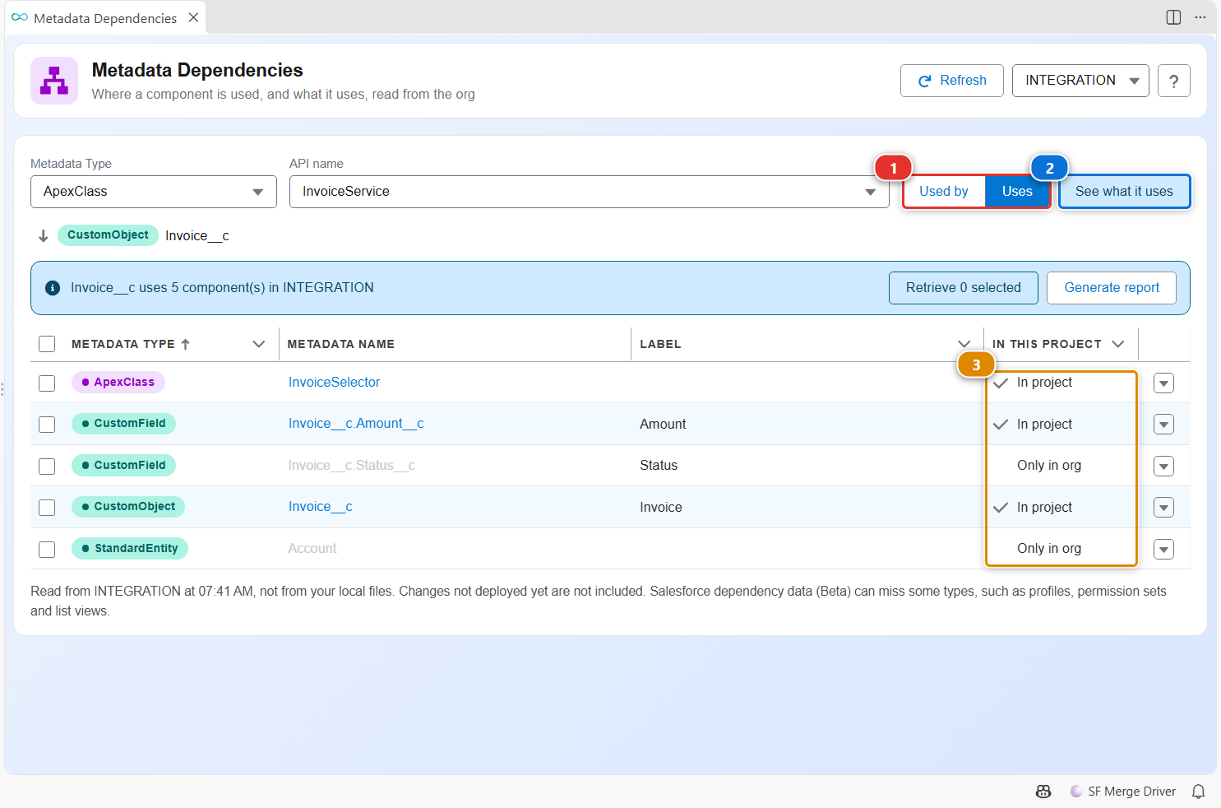Click the CustomObject badge above the banner
This screenshot has width=1221, height=808.
pyautogui.click(x=108, y=235)
